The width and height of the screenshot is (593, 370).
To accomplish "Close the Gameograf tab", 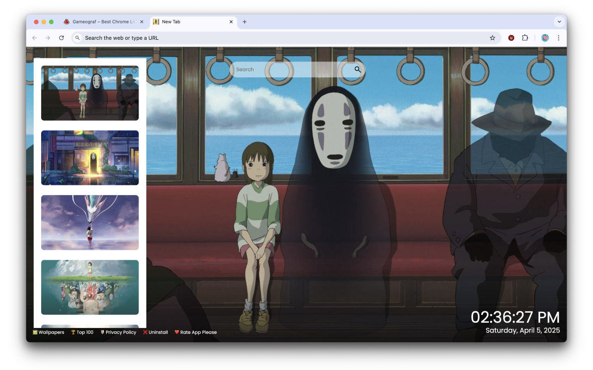I will pos(141,22).
